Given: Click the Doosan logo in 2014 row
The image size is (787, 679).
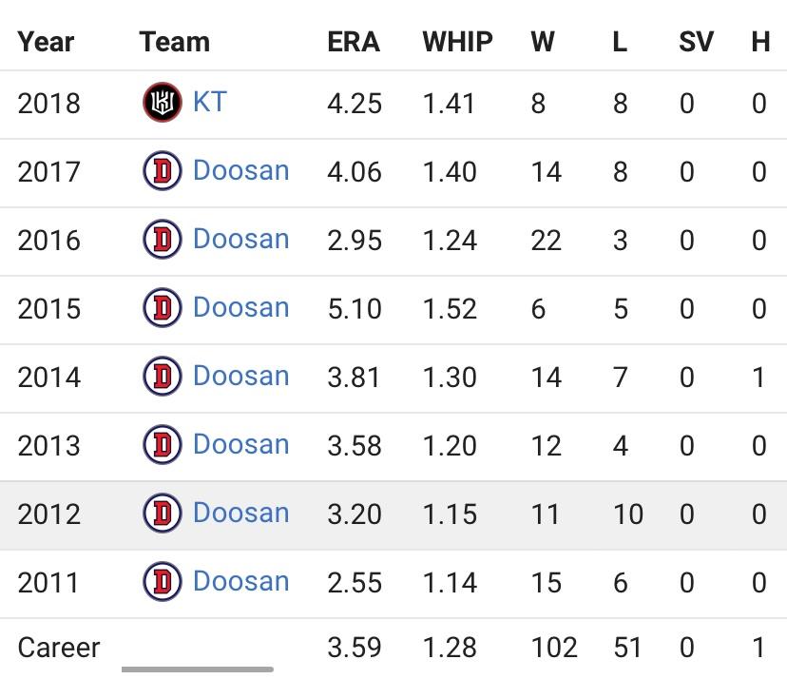Looking at the screenshot, I should (x=162, y=377).
